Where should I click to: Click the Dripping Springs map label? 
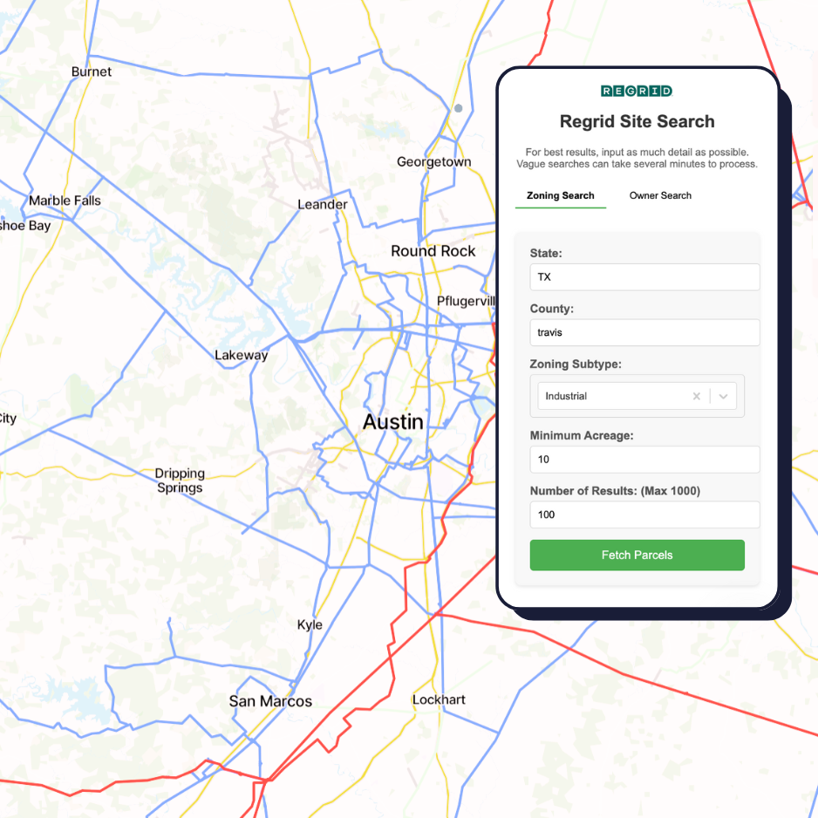click(180, 481)
